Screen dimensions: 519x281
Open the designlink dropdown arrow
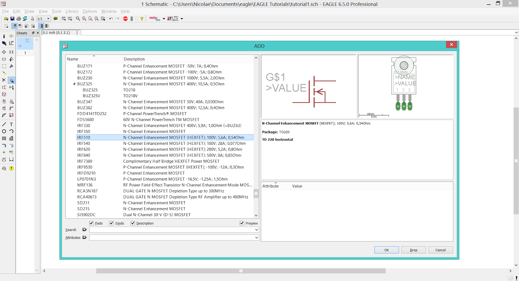pos(164,19)
